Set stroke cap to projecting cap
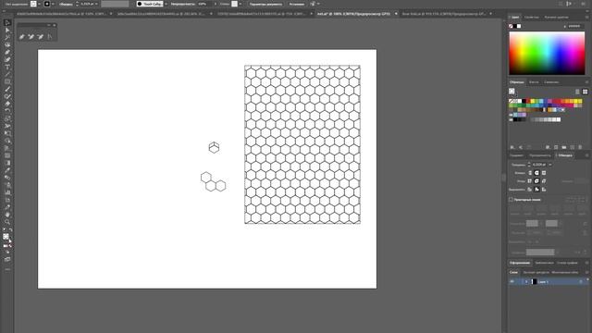The image size is (592, 333). 544,173
